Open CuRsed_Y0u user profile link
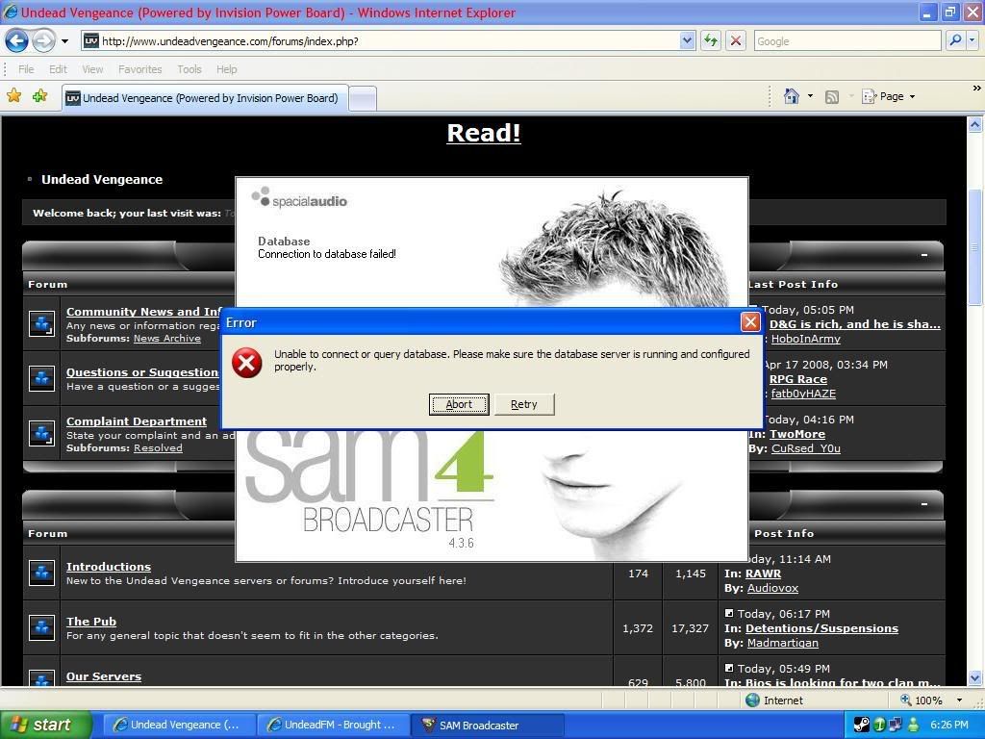Viewport: 985px width, 739px height. click(x=806, y=448)
